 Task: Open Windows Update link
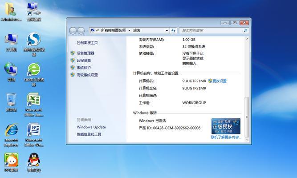click(x=91, y=127)
